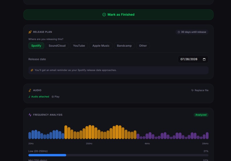The image size is (231, 161).
Task: Click the Low (20-250Hz) progress bar
Action: tap(118, 155)
